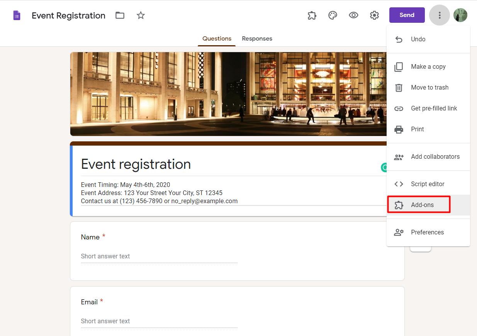The image size is (477, 336).
Task: Click the header banner image
Action: 228,94
